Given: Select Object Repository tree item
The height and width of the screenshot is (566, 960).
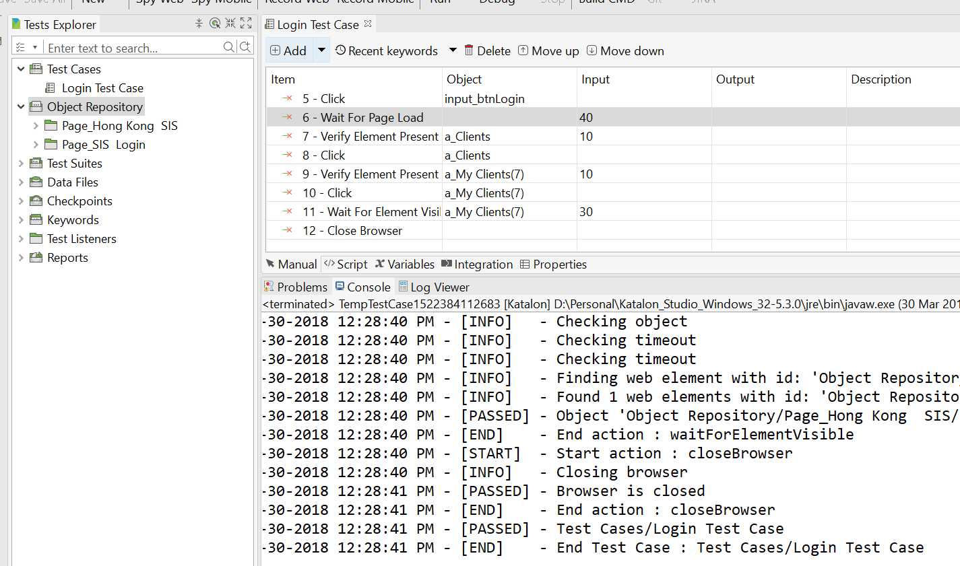Looking at the screenshot, I should point(95,106).
